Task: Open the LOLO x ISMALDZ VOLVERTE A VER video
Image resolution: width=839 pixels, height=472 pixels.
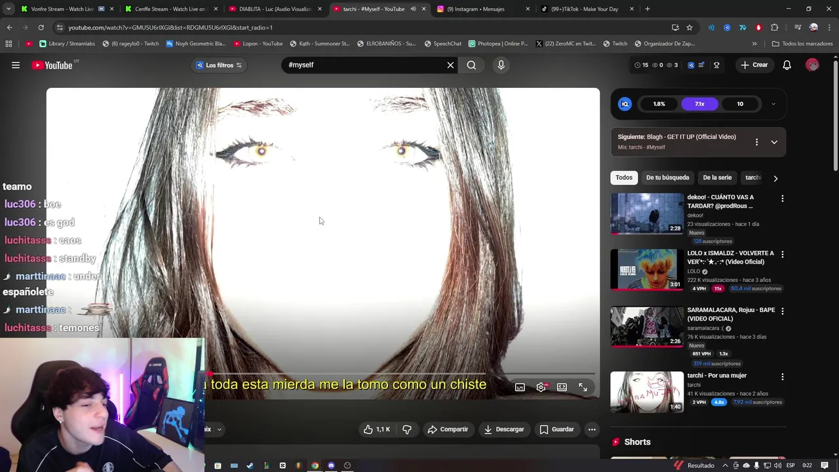Action: [x=647, y=269]
